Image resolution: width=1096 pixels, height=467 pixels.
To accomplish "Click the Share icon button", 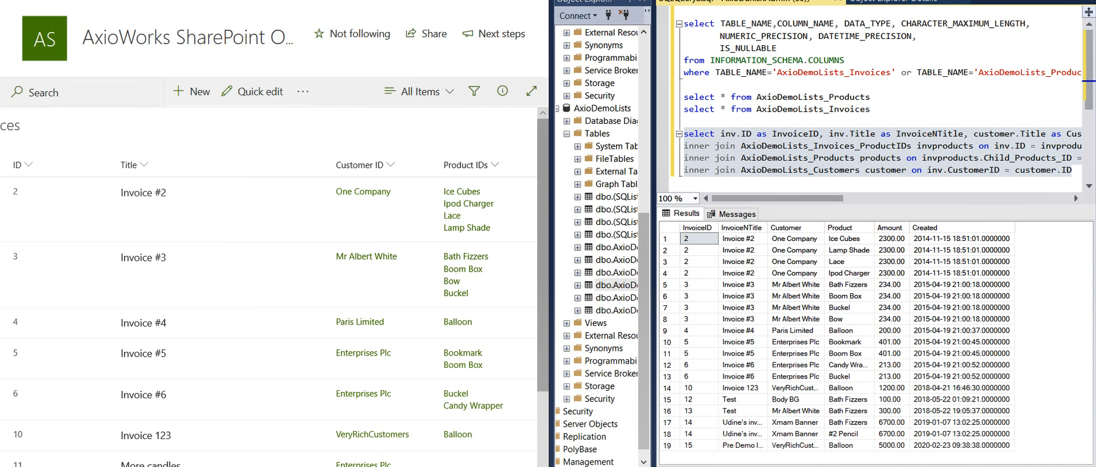I will pyautogui.click(x=411, y=33).
